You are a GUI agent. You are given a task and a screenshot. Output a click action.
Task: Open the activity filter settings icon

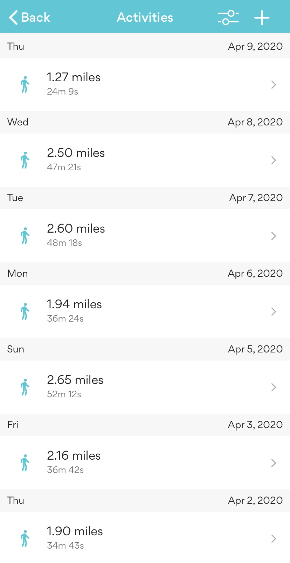pyautogui.click(x=228, y=18)
